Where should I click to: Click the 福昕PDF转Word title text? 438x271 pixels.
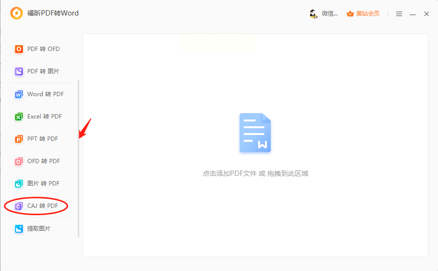tap(53, 13)
